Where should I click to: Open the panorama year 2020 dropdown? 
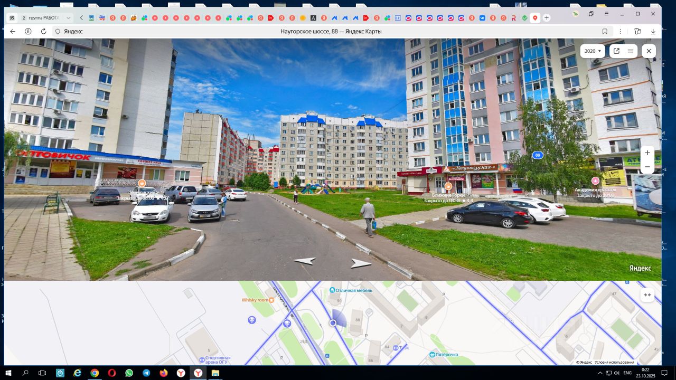(x=593, y=51)
